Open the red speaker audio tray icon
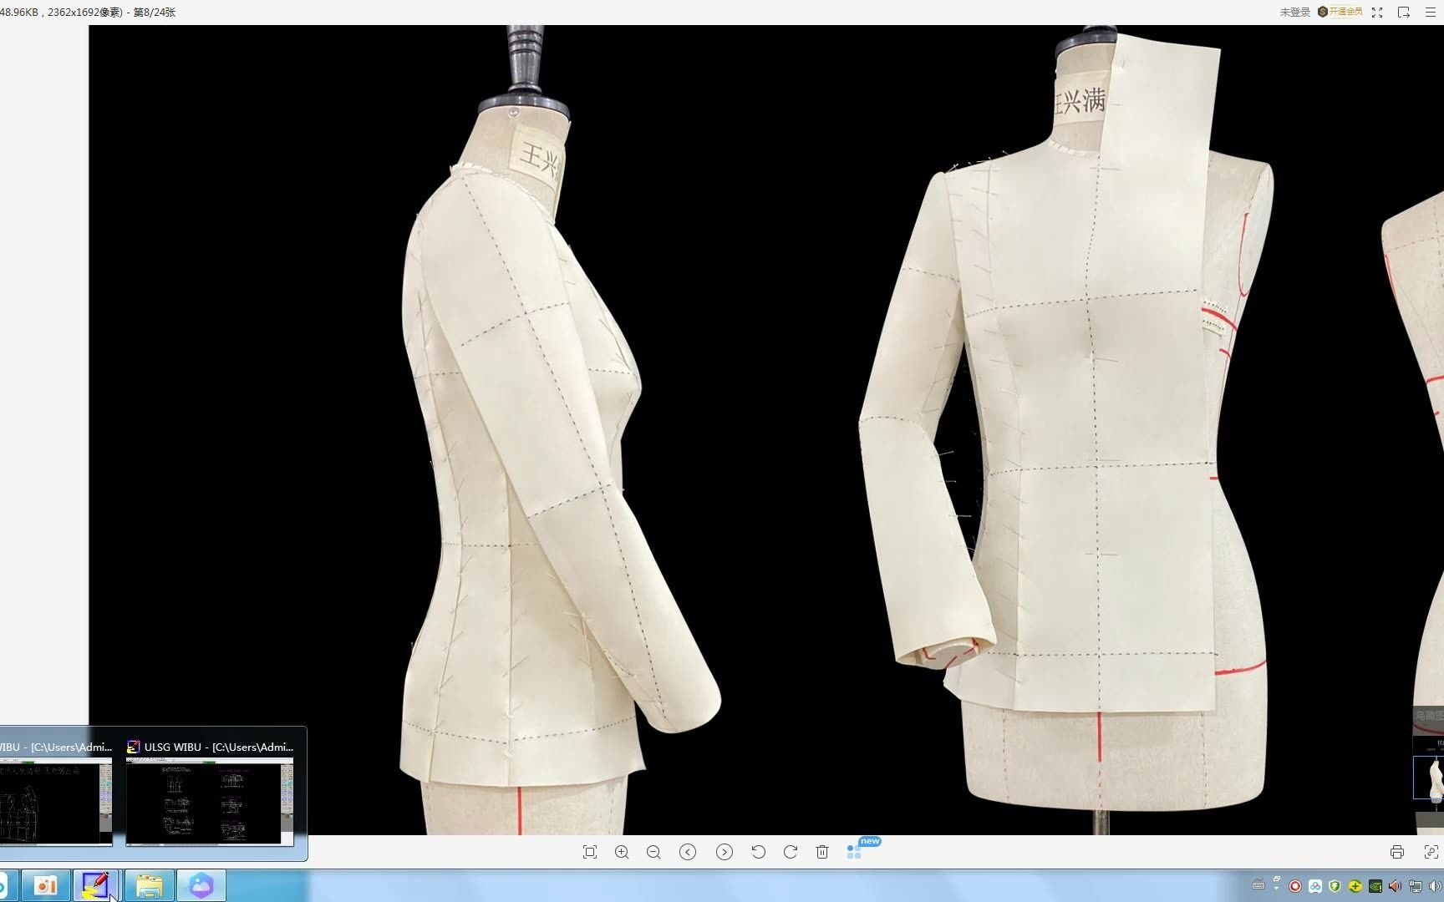 [x=1396, y=886]
